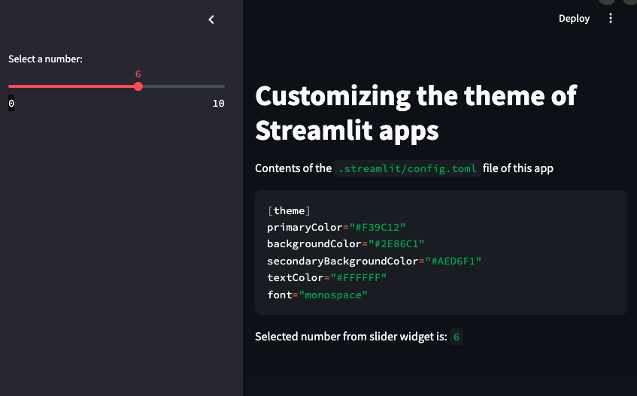
Task: Click the grey unfilled portion of the slider track
Action: tap(184, 86)
